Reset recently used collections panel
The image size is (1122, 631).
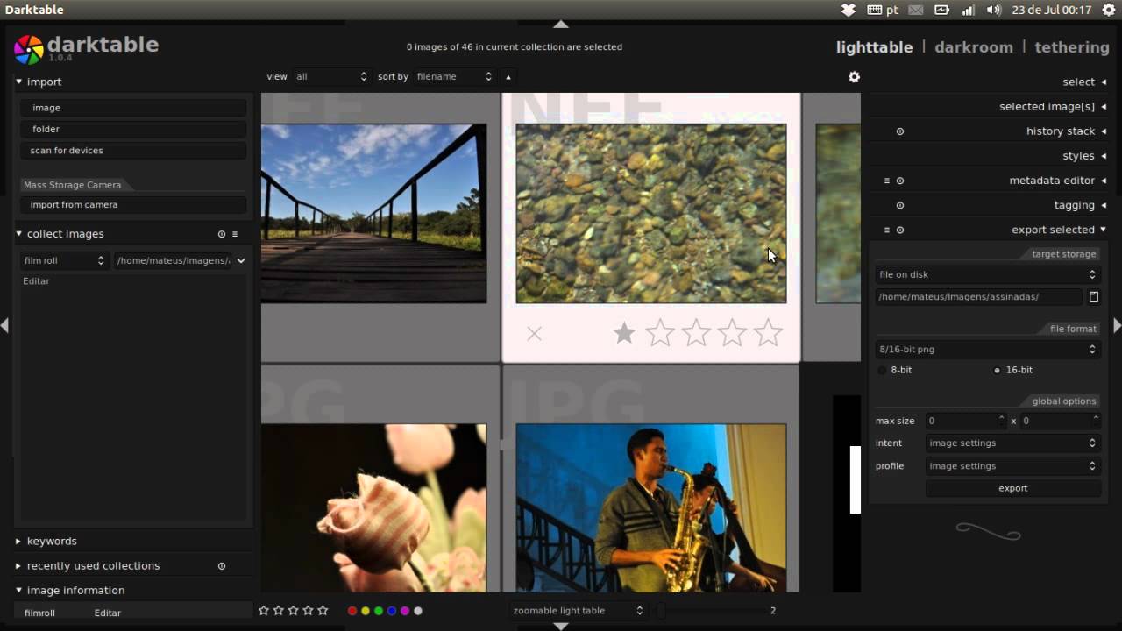(x=222, y=566)
